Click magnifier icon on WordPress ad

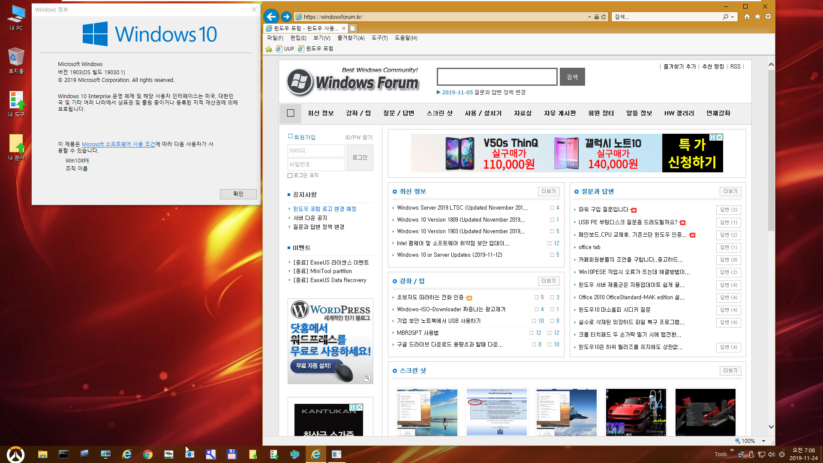367,378
